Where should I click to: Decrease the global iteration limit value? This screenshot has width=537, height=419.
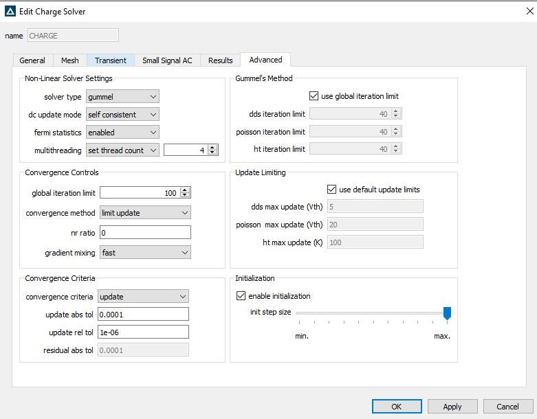click(185, 196)
